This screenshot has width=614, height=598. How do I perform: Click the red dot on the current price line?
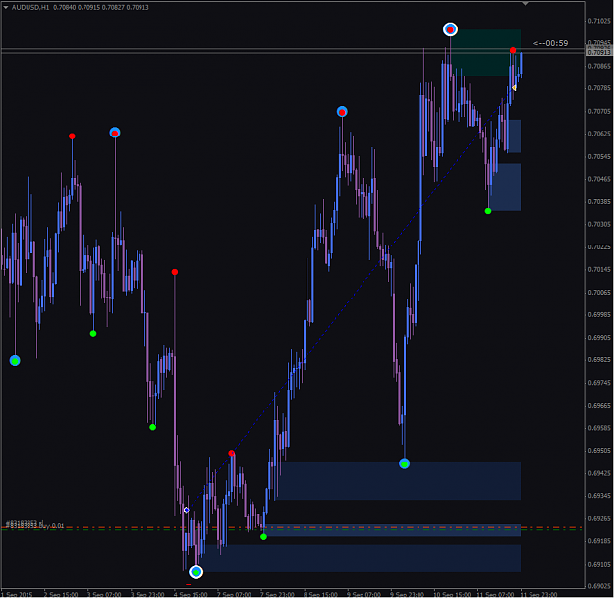pos(513,50)
